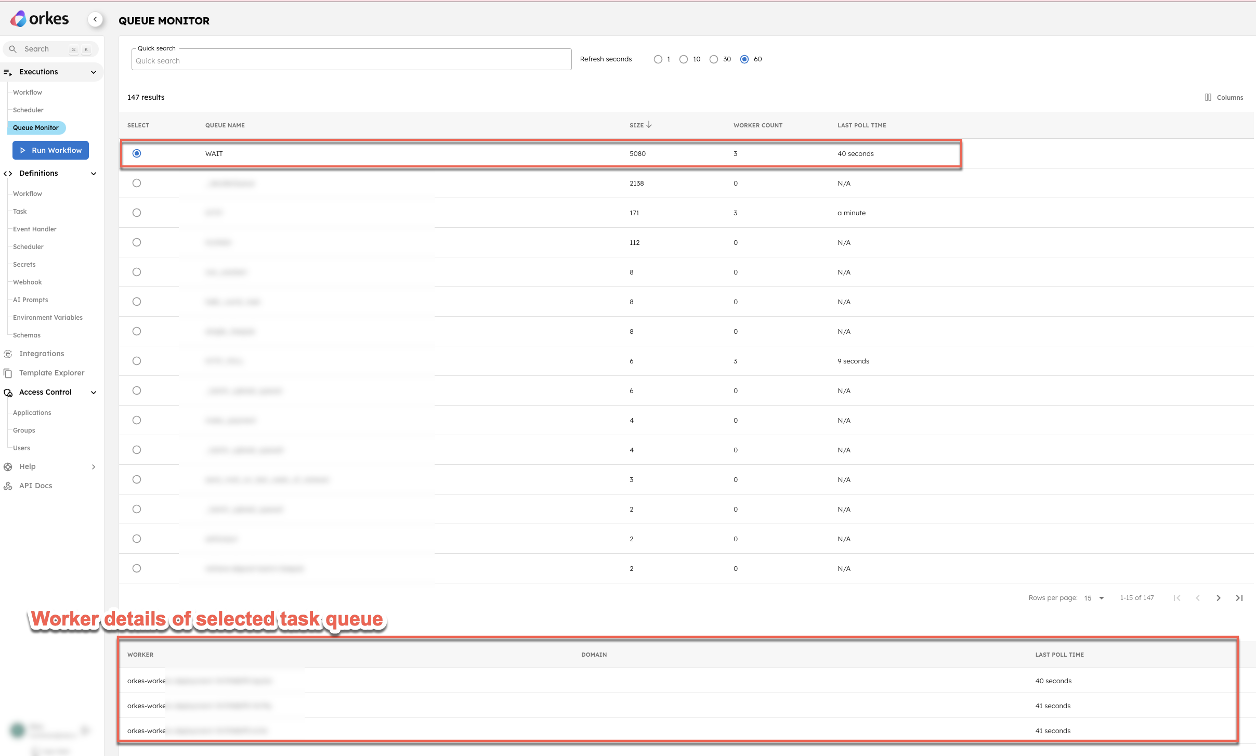
Task: Click the Template Explorer copy icon
Action: 8,373
